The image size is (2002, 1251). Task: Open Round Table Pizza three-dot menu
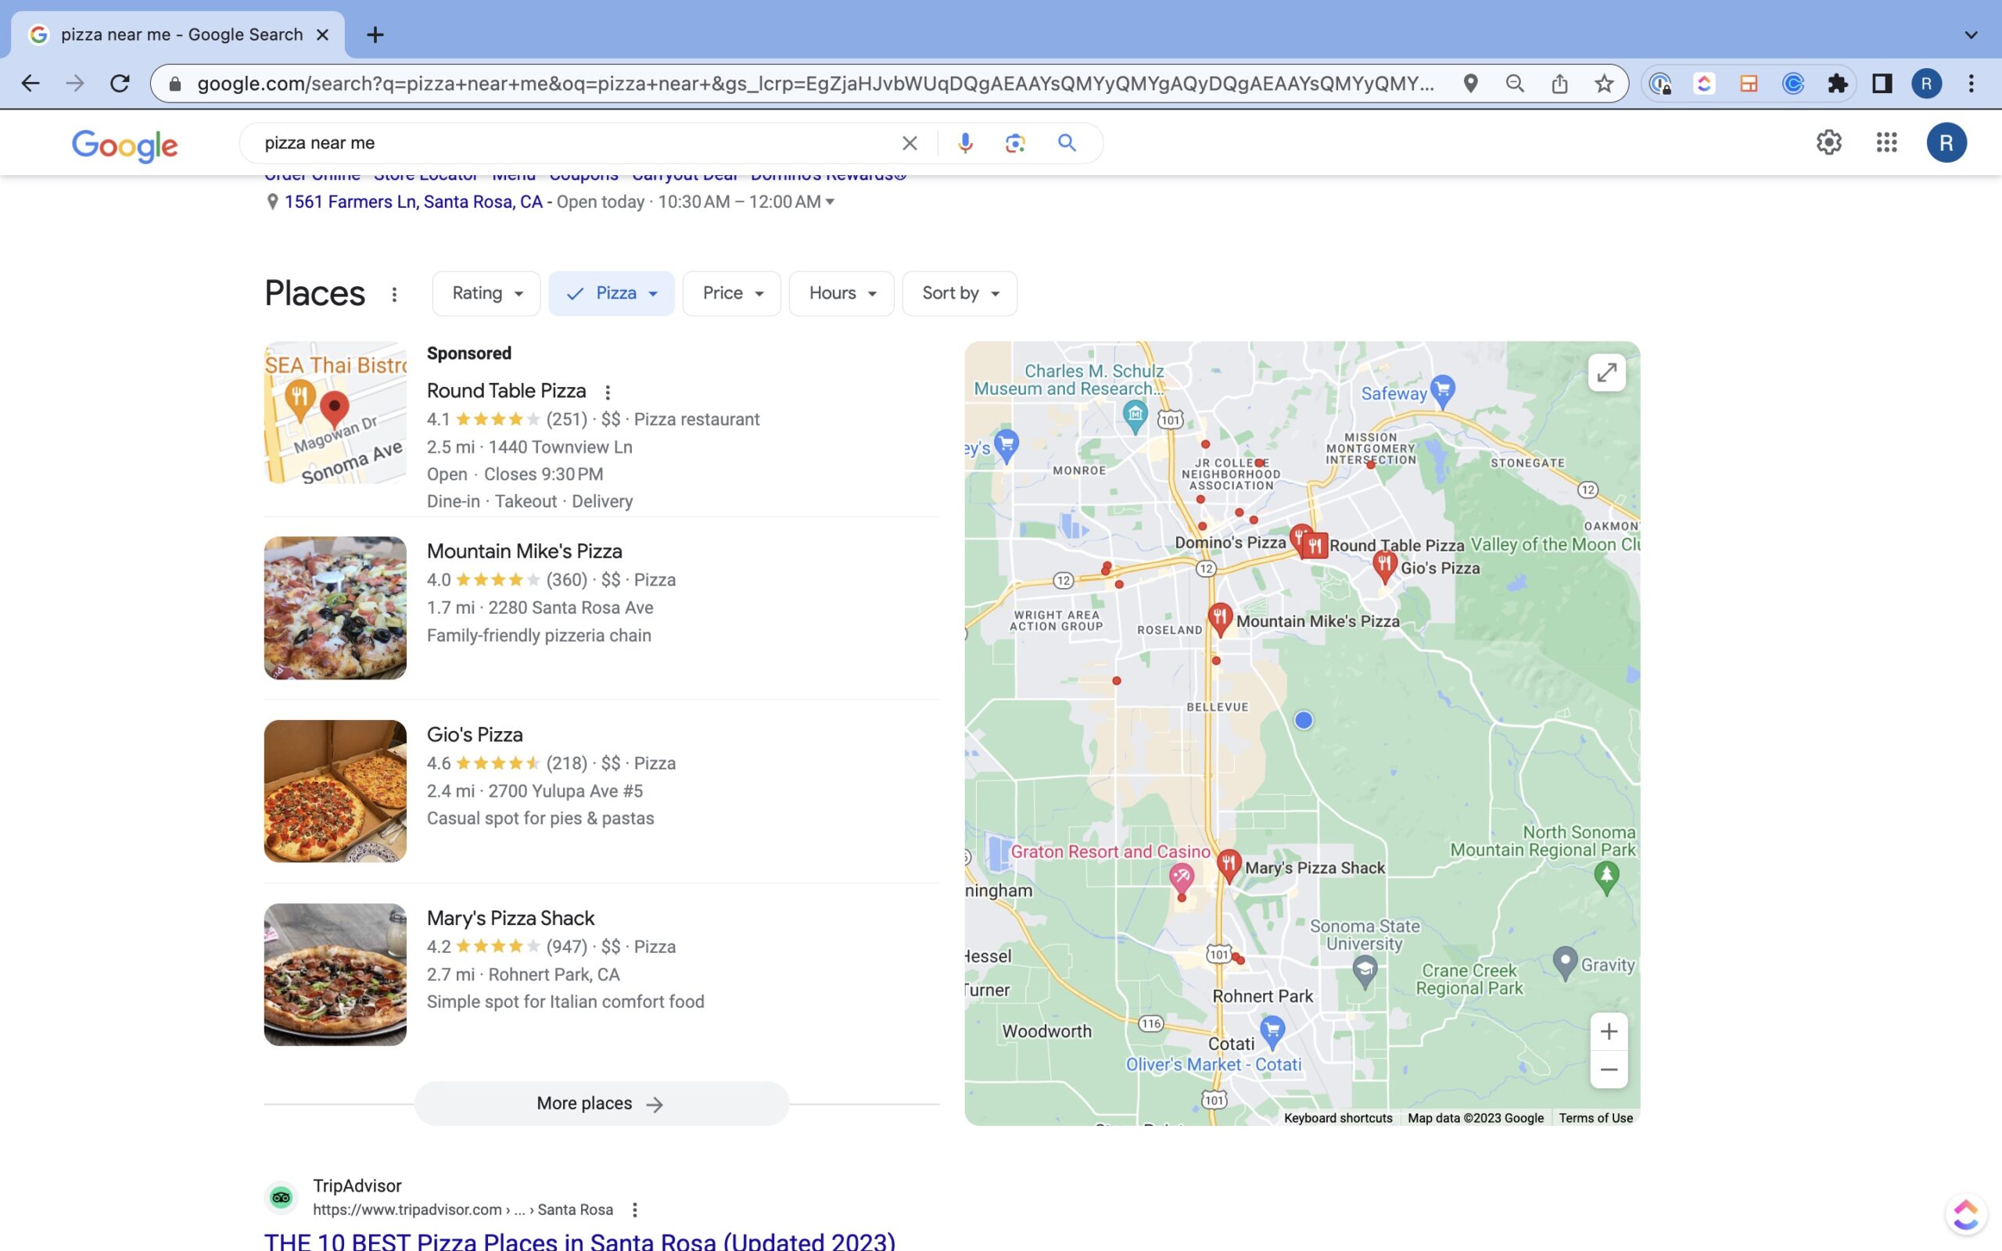607,393
